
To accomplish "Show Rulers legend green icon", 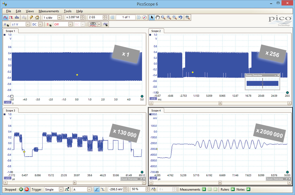I will coord(233,189).
